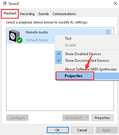Open the Communications tab
Image resolution: width=119 pixels, height=135 pixels.
point(64,14)
